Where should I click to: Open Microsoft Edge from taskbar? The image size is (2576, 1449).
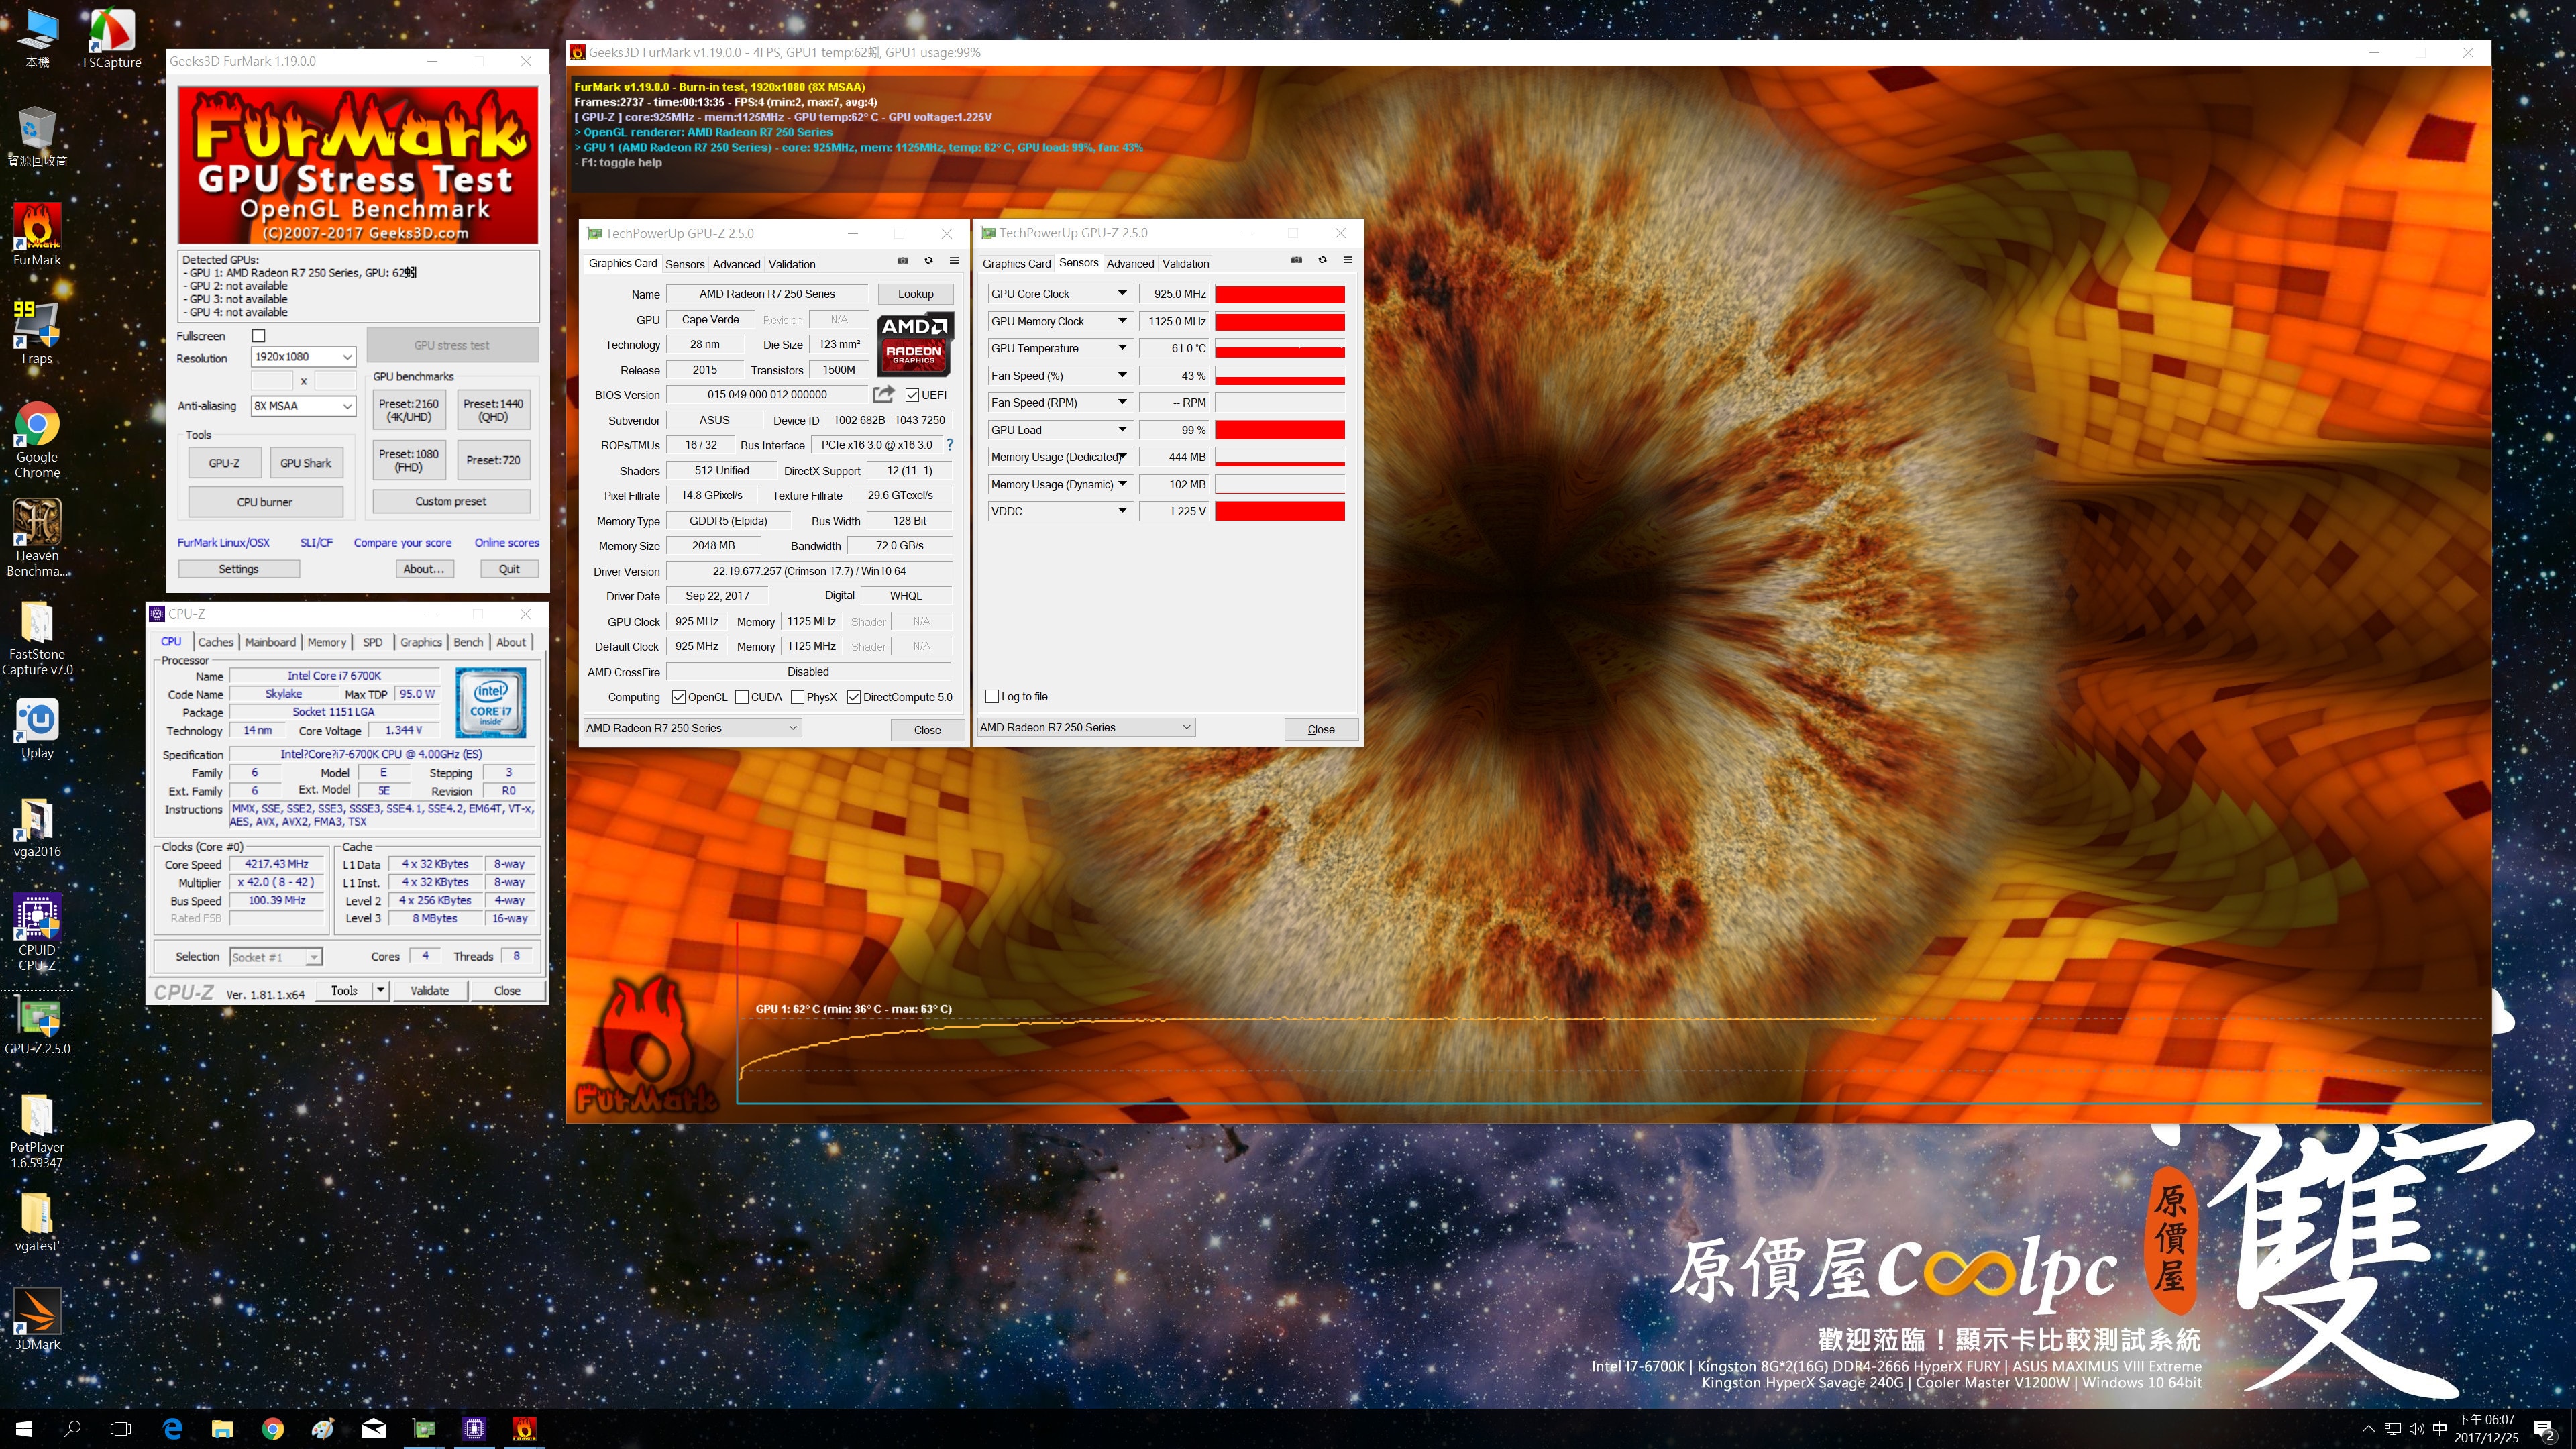tap(172, 1428)
